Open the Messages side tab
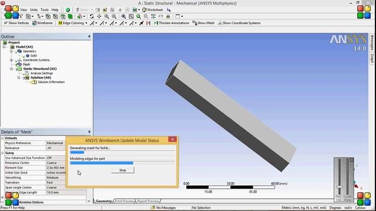Viewport: 376px width, 211px height. pos(372,43)
